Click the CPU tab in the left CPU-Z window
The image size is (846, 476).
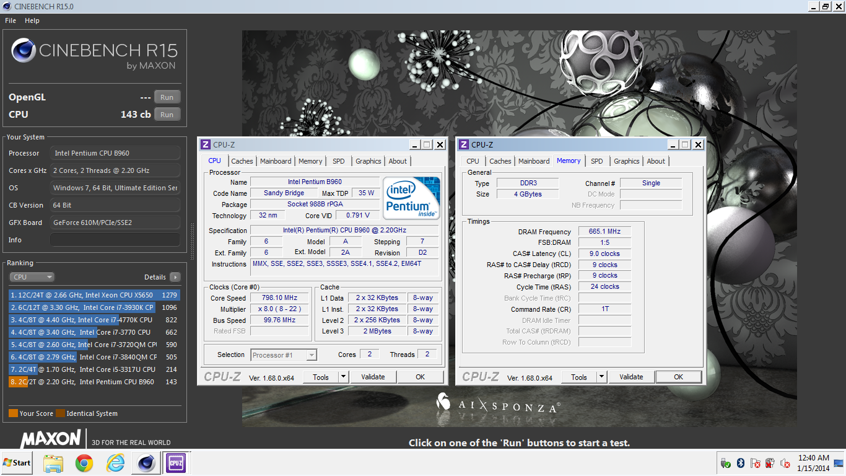point(215,161)
